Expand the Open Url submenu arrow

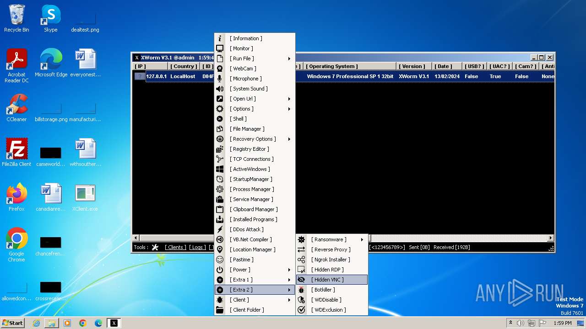[x=289, y=99]
